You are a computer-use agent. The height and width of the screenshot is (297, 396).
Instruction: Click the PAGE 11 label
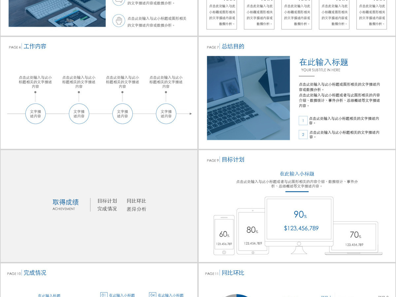(x=212, y=274)
